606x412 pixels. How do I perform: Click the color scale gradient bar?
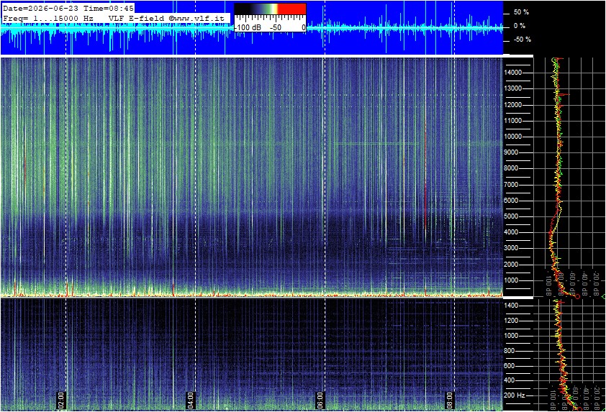coord(270,9)
